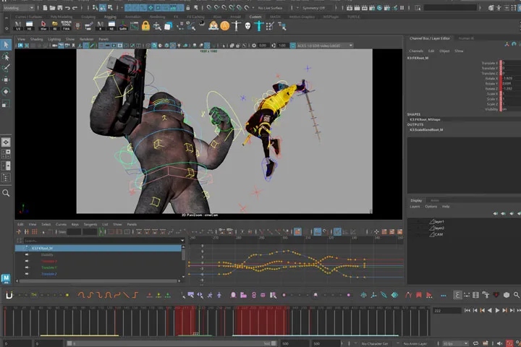Click the gear icon in viewport toolbar
This screenshot has height=347, width=521.
pos(254,46)
